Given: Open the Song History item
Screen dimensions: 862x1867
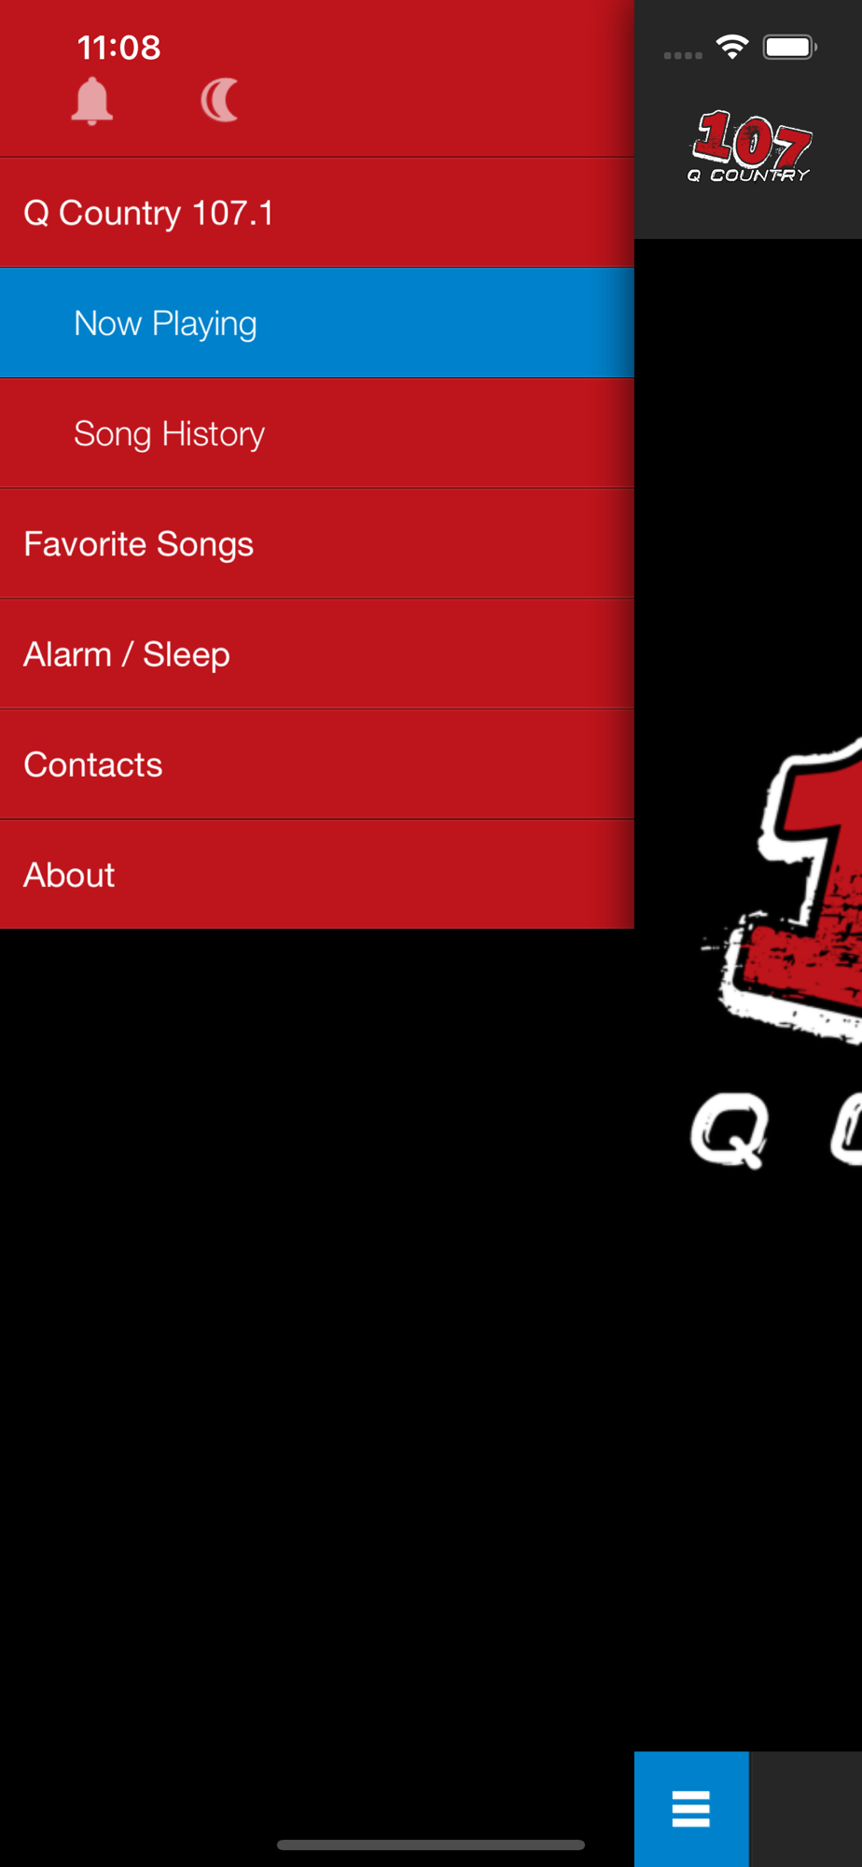Looking at the screenshot, I should coord(317,433).
